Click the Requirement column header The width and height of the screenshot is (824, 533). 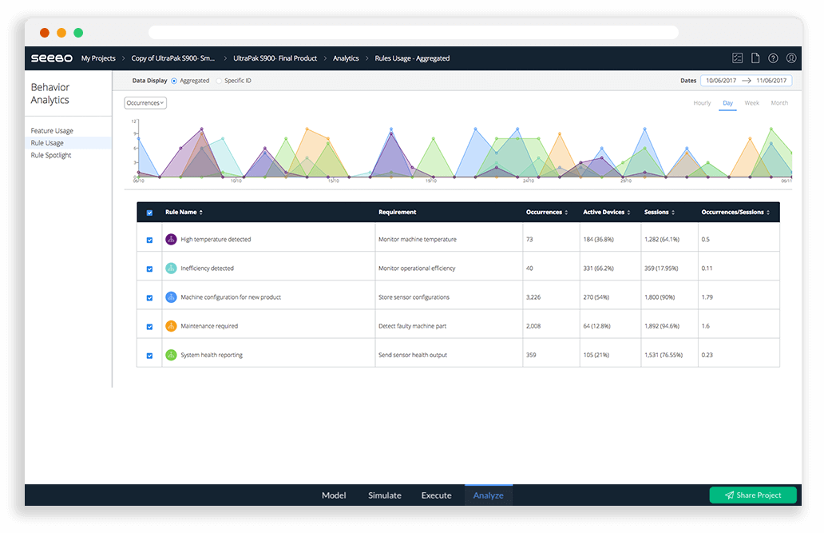398,212
